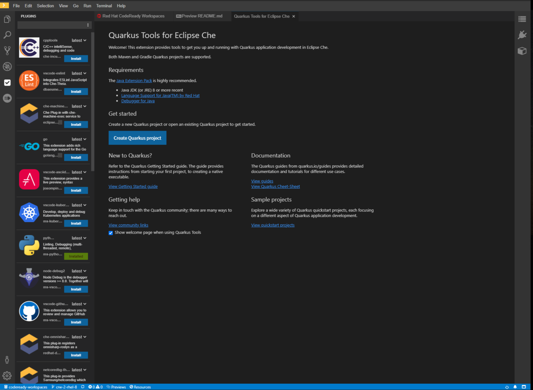This screenshot has height=390, width=533.
Task: Open node-debug2 version dropdown
Action: click(79, 271)
